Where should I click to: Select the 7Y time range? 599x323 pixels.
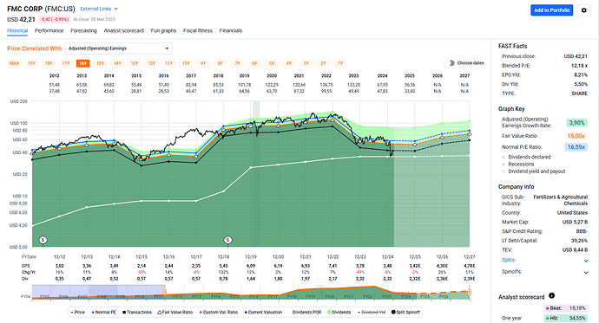click(x=238, y=63)
